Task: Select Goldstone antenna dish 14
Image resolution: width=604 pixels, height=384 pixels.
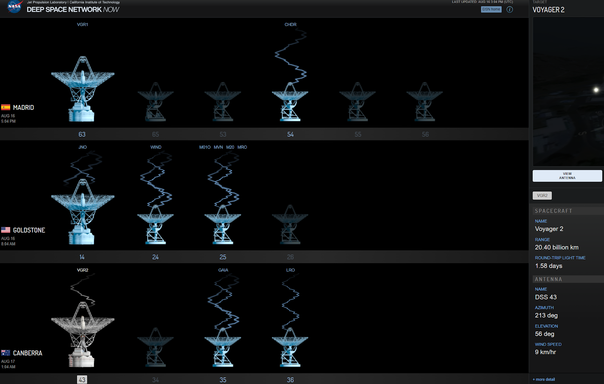Action: 83,211
